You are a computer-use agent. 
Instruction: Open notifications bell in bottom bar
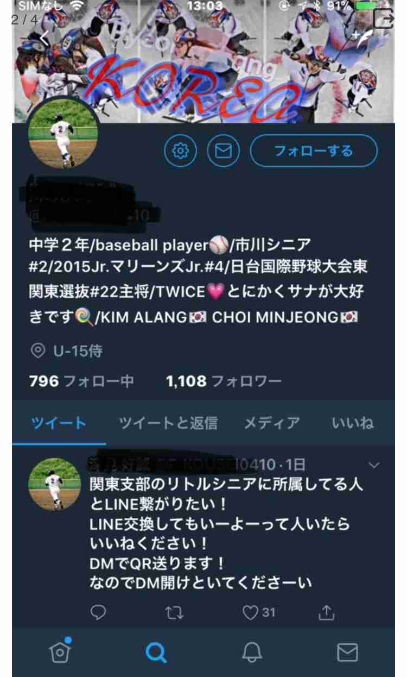(252, 652)
